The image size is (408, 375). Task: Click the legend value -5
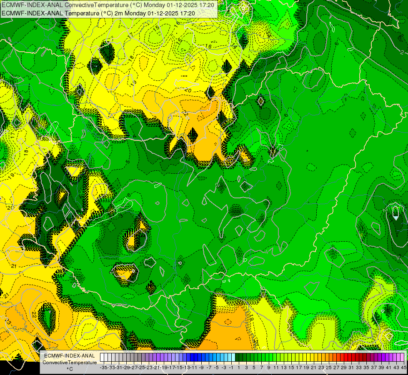pyautogui.click(x=216, y=367)
